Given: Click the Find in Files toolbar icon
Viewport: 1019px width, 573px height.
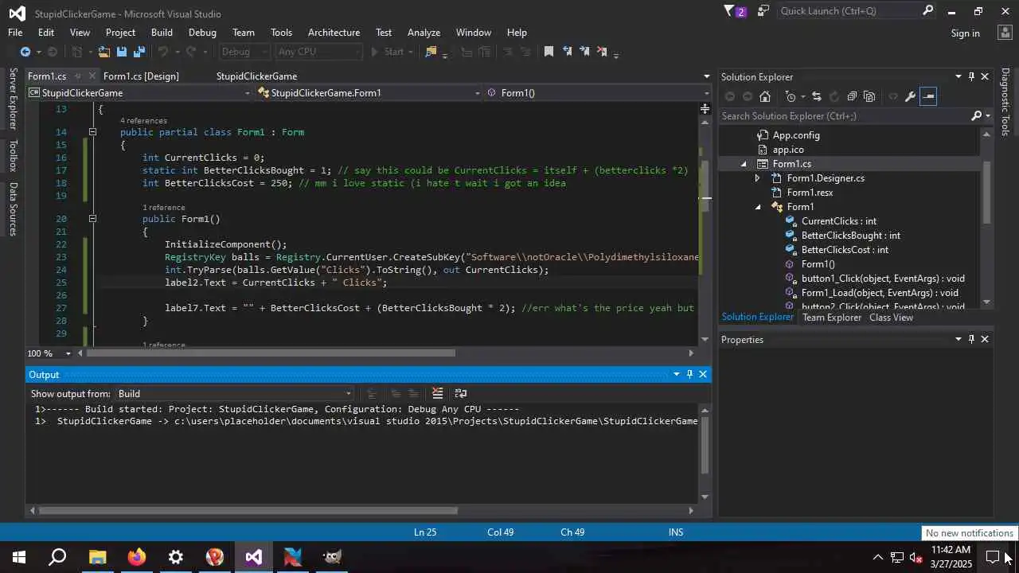Looking at the screenshot, I should tap(431, 52).
